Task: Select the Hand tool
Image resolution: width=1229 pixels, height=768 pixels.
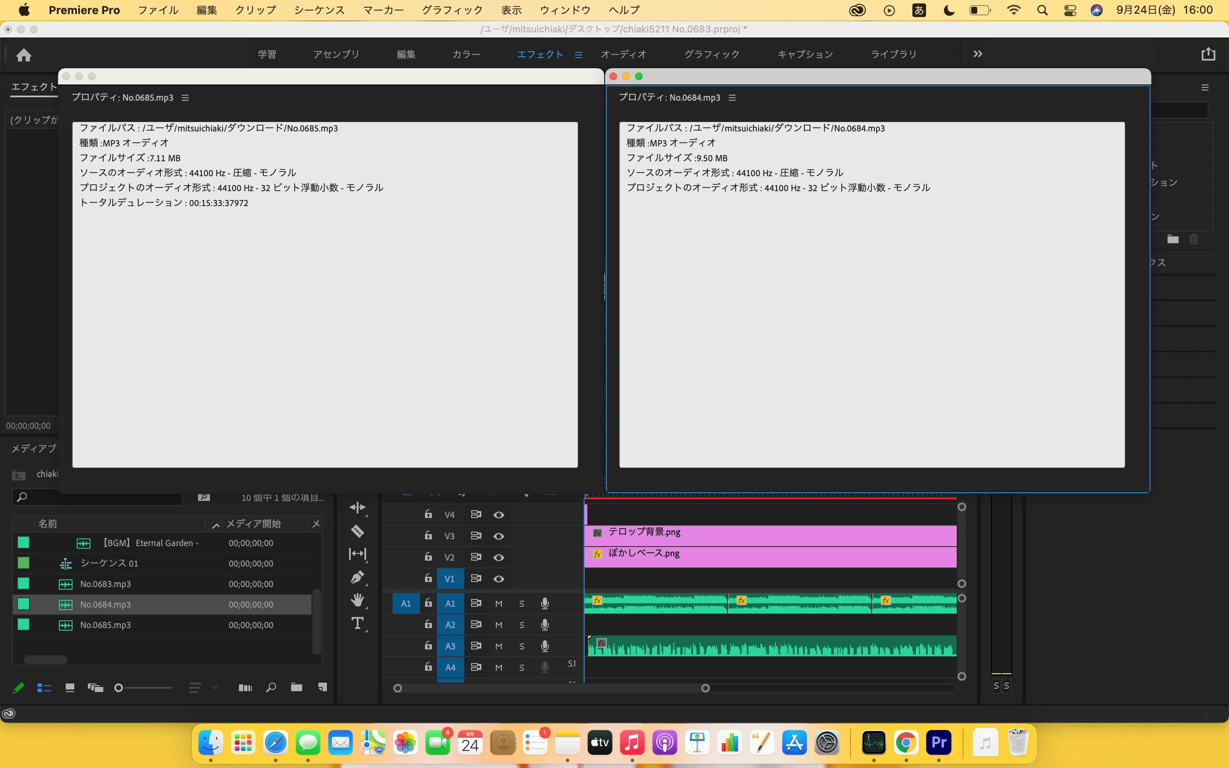Action: (358, 600)
